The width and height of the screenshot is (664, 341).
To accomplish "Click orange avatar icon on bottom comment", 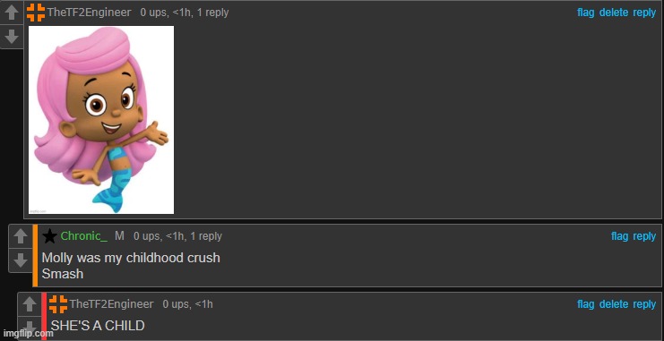I will coord(58,304).
